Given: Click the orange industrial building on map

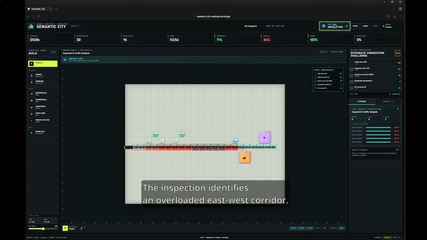Looking at the screenshot, I should pos(245,157).
